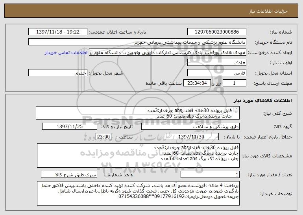Image resolution: width=303 pixels, height=215 pixels.
Task: Click the label تاریخ و ساعت اعلان عمومی
Action: tap(118, 32)
